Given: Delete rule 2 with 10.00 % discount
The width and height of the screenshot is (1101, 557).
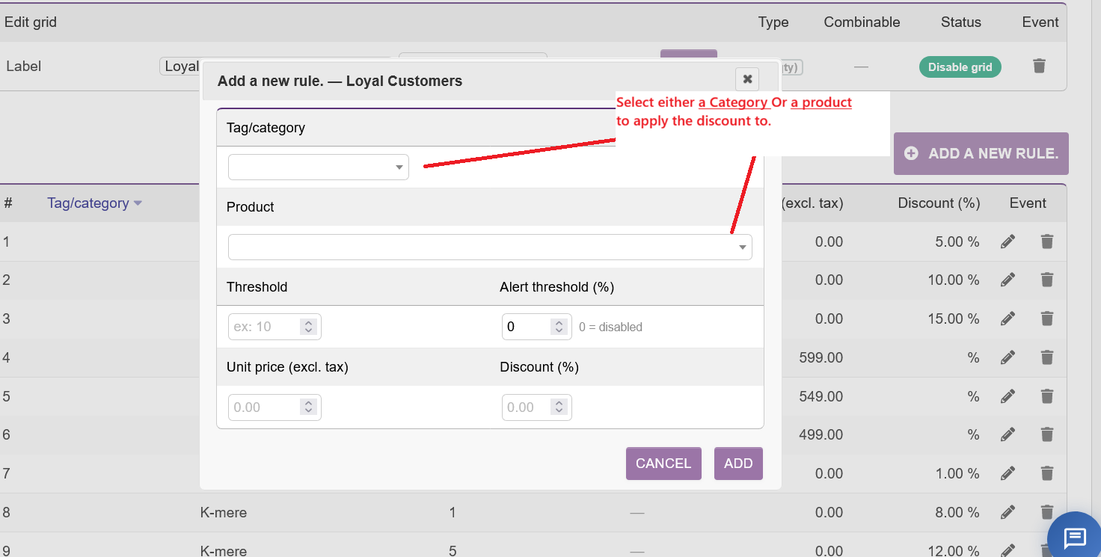Looking at the screenshot, I should point(1047,280).
